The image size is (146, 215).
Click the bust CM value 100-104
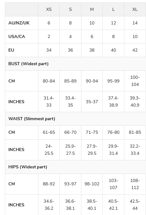click(135, 81)
